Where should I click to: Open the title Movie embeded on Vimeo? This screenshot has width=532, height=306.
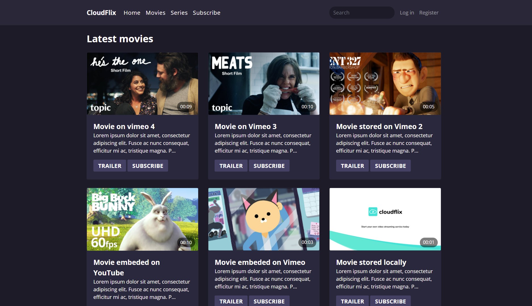(260, 262)
